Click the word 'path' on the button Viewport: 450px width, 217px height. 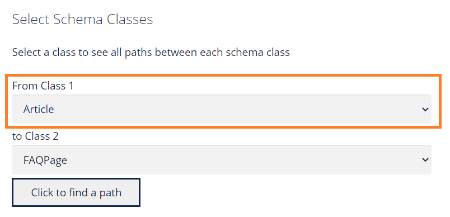[110, 193]
